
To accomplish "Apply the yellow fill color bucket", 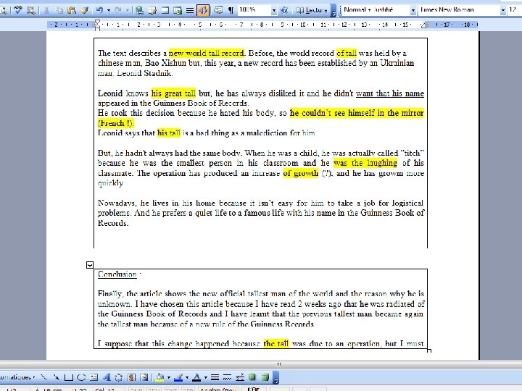I will tap(159, 377).
